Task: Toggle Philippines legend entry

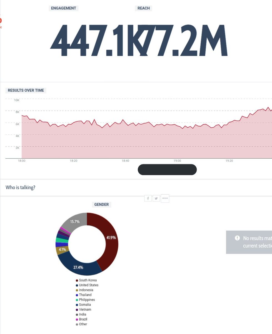Action: coord(85,300)
